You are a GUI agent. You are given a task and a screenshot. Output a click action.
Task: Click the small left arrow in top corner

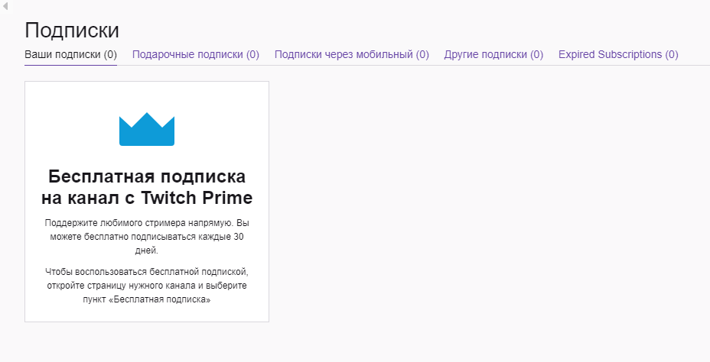coord(5,6)
